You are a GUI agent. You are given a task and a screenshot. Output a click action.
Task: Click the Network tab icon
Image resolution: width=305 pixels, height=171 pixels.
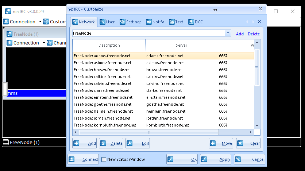click(75, 22)
